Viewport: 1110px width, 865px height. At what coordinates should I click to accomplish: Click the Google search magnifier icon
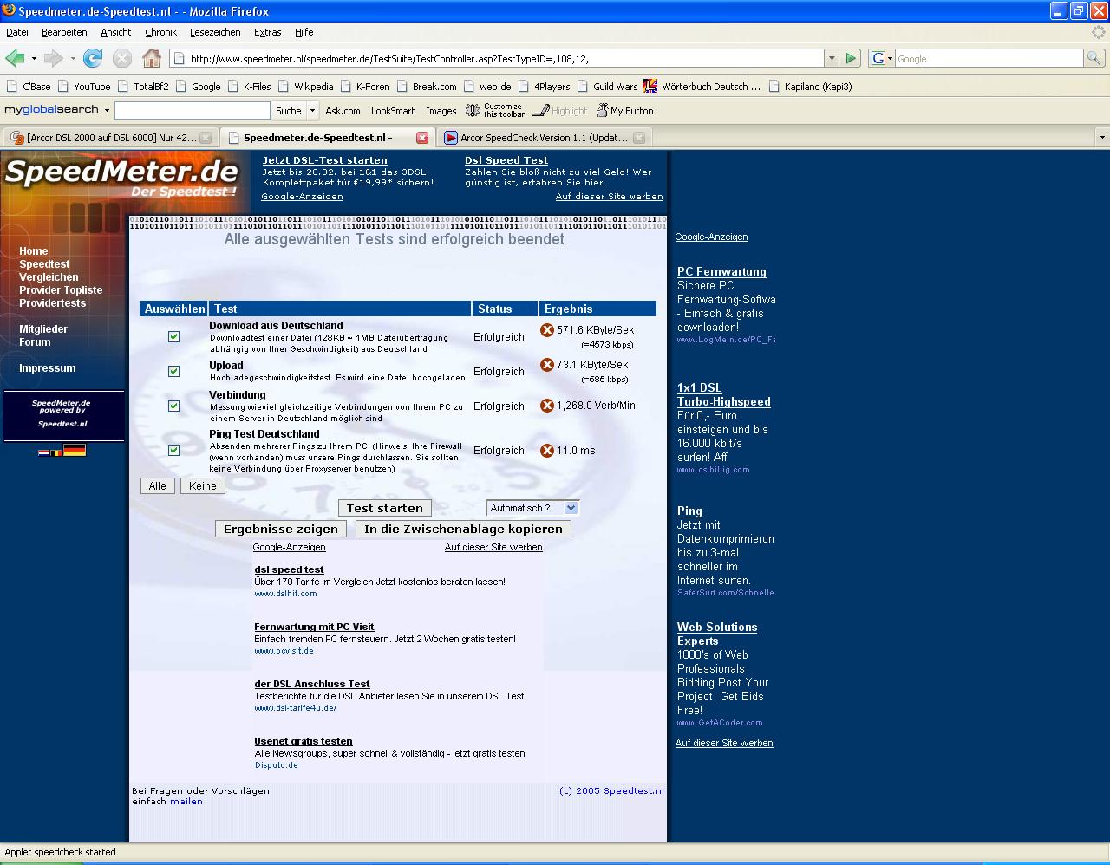[x=1094, y=58]
